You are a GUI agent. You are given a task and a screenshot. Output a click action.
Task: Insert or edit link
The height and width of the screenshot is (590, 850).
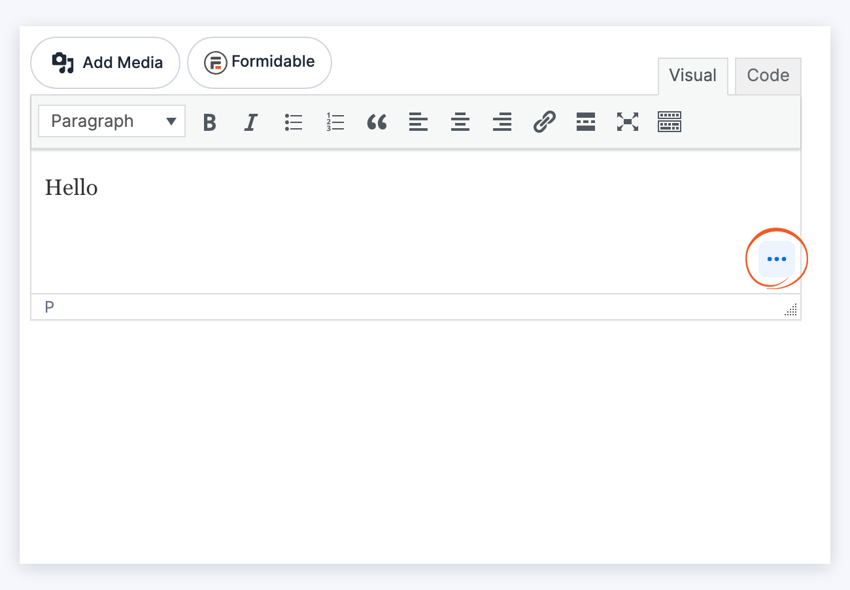tap(544, 122)
